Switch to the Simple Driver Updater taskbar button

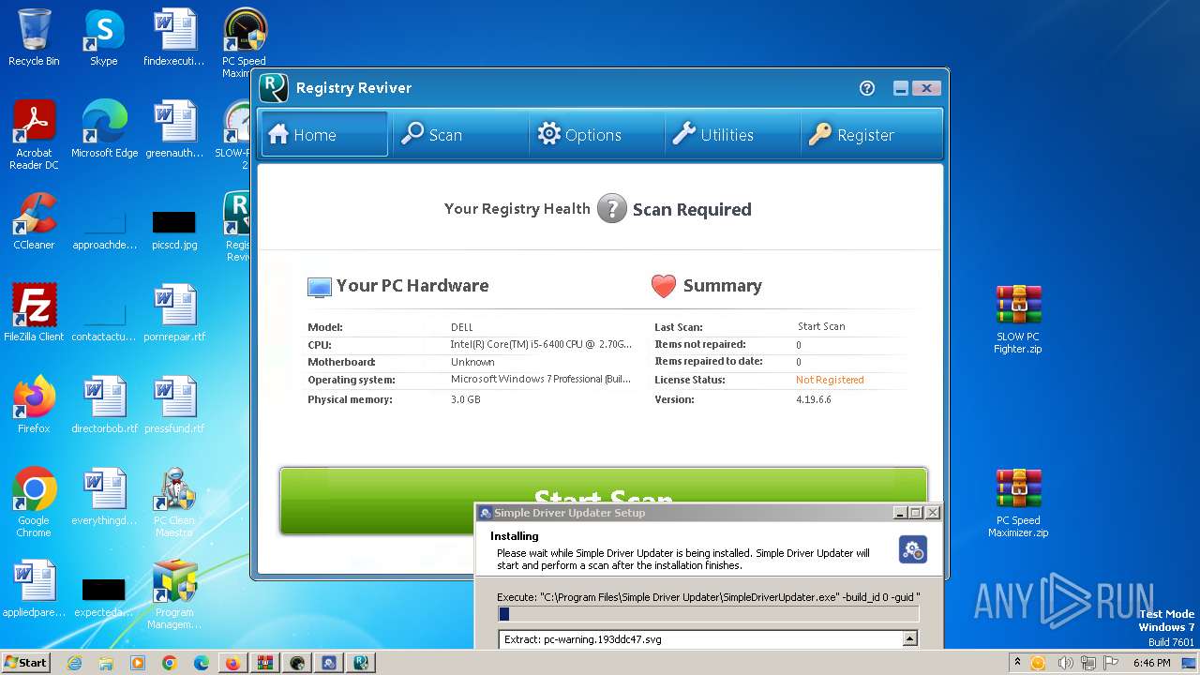point(328,663)
